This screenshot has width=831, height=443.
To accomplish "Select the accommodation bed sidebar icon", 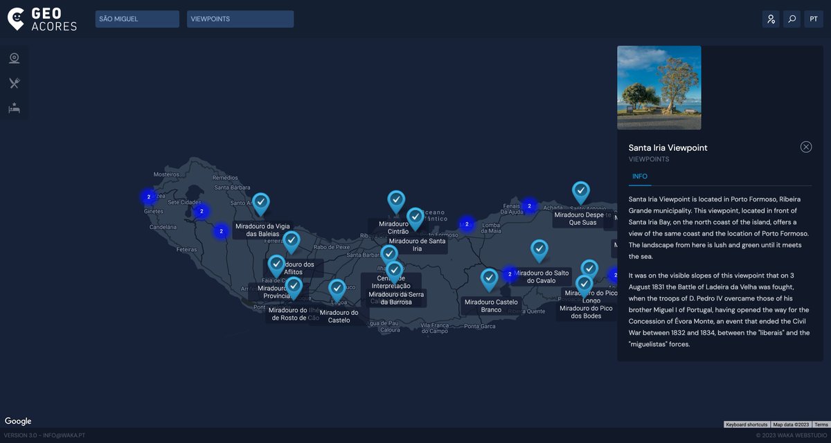I will [14, 108].
